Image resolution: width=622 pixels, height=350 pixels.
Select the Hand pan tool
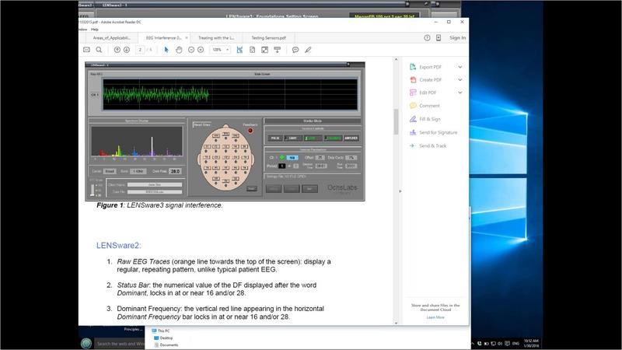click(179, 50)
